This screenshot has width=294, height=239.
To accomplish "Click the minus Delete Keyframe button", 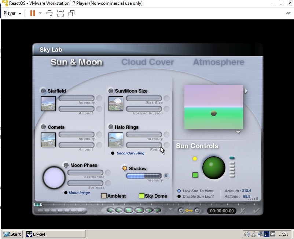I will coord(197,211).
